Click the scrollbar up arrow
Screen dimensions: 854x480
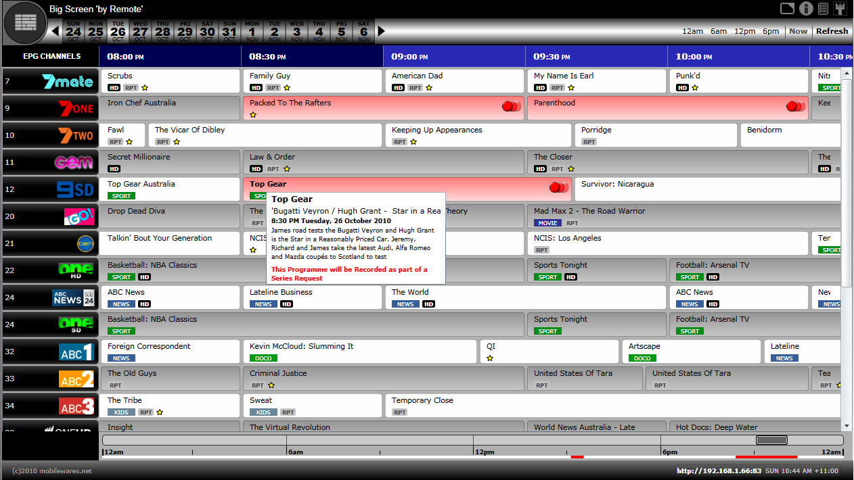tap(847, 73)
